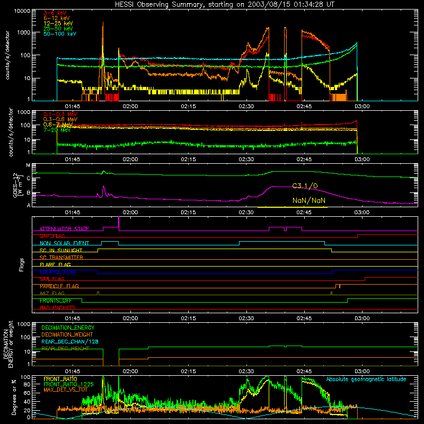424x424 pixels.
Task: Click the 0.3-0.8 MeV legend label
Action: pyautogui.click(x=60, y=119)
